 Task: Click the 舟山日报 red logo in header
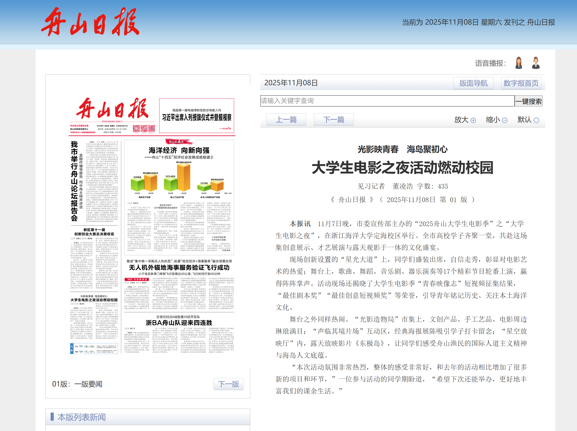(x=90, y=22)
